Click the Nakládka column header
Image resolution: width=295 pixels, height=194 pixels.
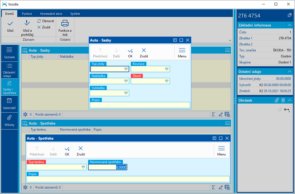tap(73, 57)
